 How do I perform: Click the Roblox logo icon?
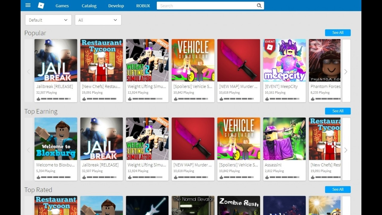(x=41, y=5)
